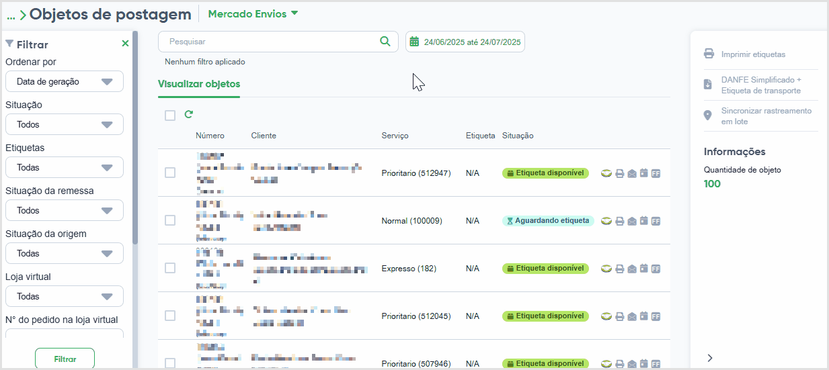Click the Situação column header in the table
The width and height of the screenshot is (829, 370).
518,136
